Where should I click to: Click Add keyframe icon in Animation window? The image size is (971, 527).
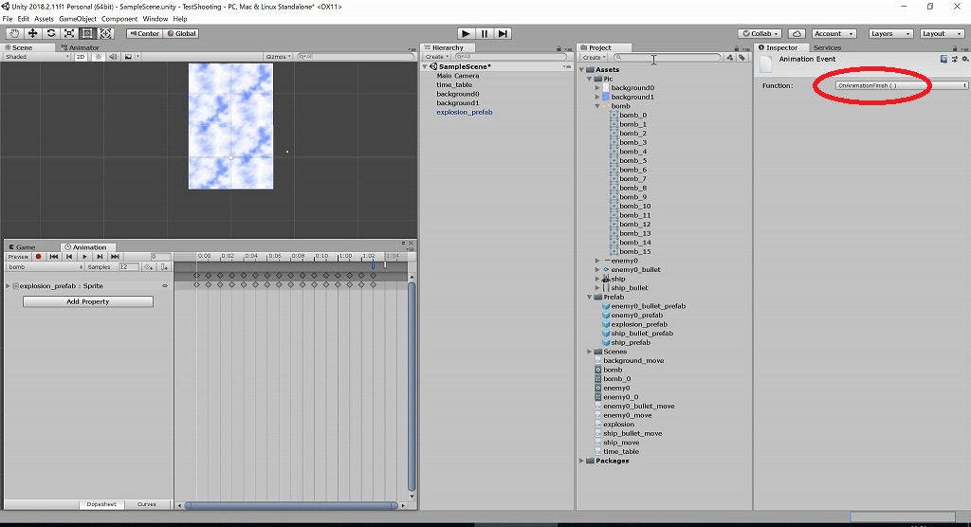coord(149,267)
